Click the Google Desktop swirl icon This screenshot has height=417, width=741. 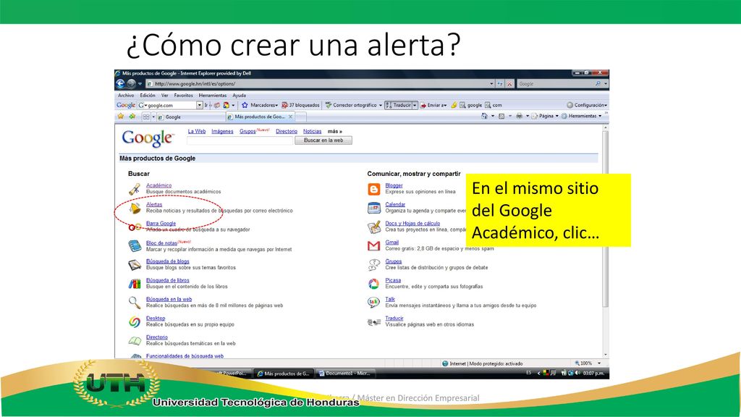click(135, 322)
